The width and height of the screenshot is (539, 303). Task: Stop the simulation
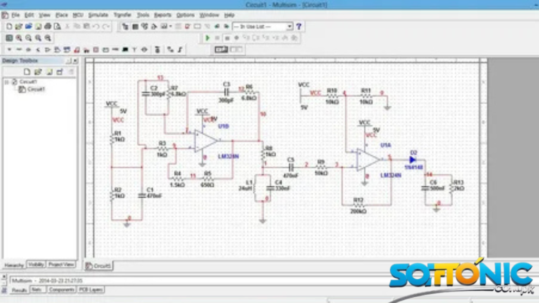[227, 38]
